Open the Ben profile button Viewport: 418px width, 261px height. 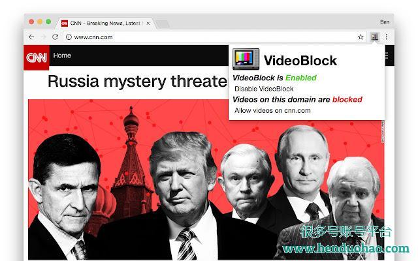385,22
